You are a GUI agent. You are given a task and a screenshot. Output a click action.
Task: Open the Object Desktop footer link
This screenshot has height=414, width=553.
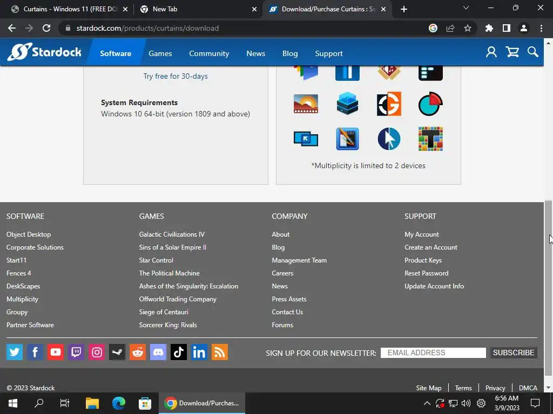[x=29, y=234]
